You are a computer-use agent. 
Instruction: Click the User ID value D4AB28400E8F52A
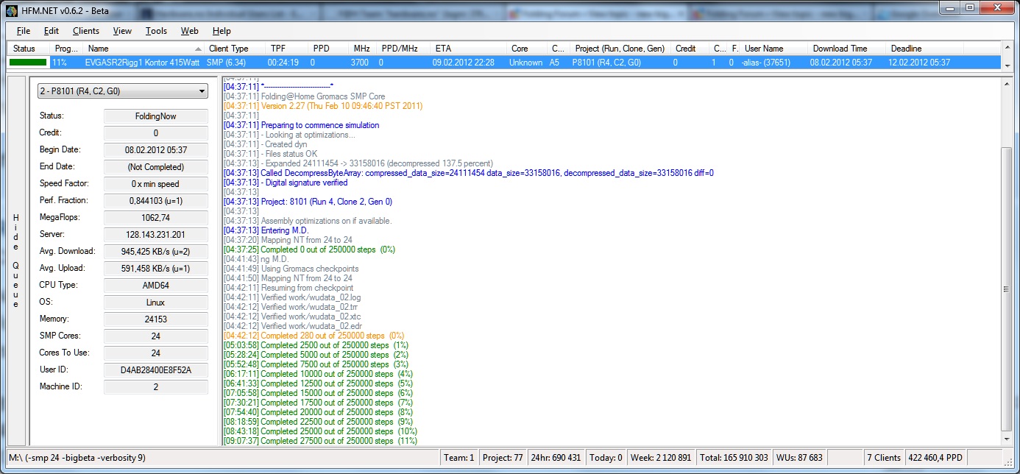(x=155, y=370)
